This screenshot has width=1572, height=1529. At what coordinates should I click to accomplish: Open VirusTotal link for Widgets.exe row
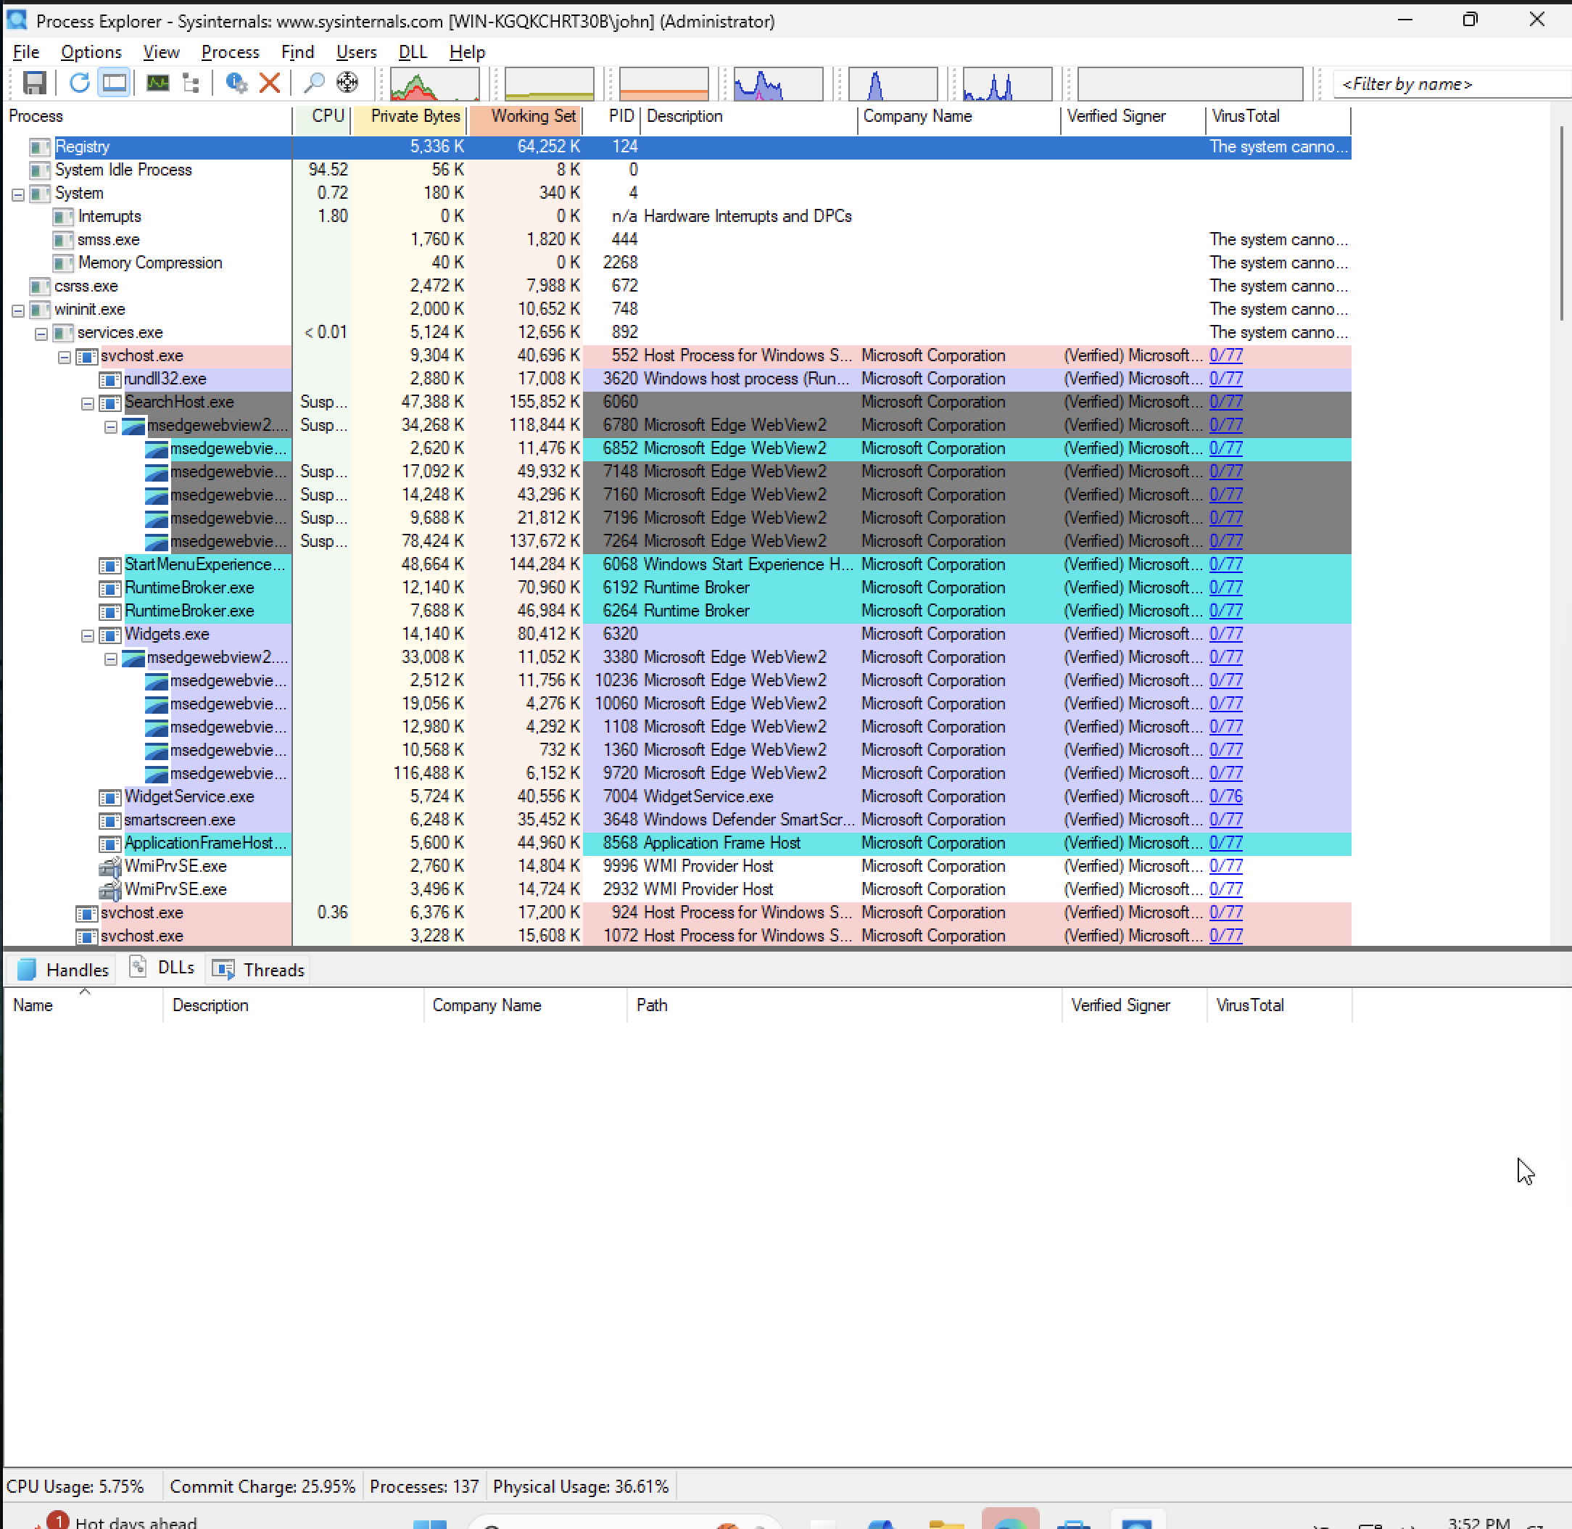(1226, 635)
